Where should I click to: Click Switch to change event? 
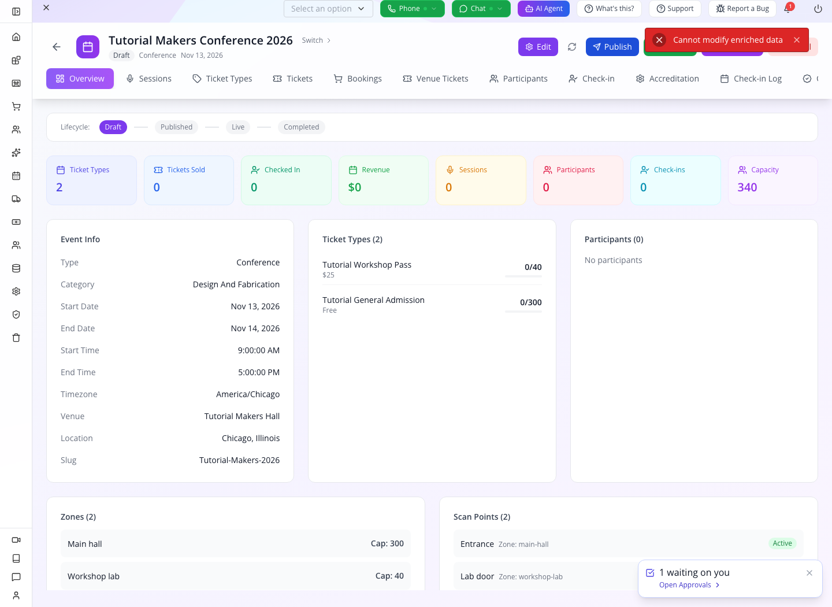tap(317, 40)
